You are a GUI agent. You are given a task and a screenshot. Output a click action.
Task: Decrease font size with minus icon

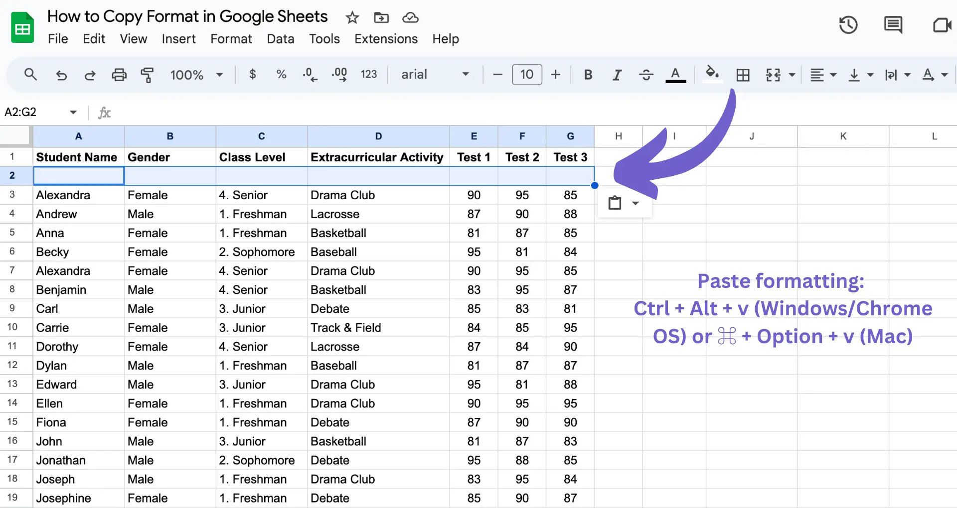pyautogui.click(x=497, y=75)
